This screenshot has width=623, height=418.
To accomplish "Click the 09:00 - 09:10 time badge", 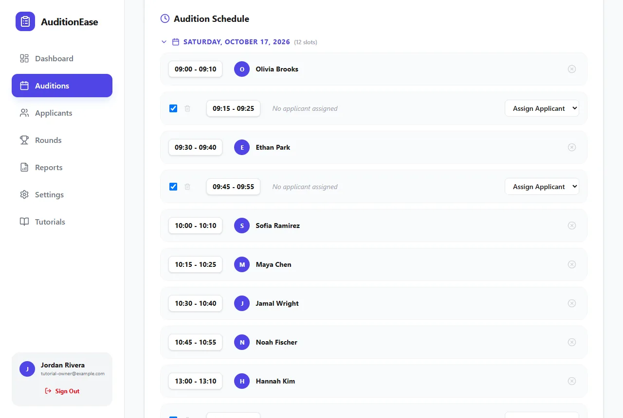I will (195, 69).
